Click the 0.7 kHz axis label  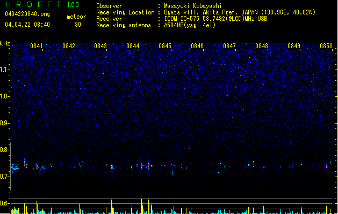coord(4,177)
